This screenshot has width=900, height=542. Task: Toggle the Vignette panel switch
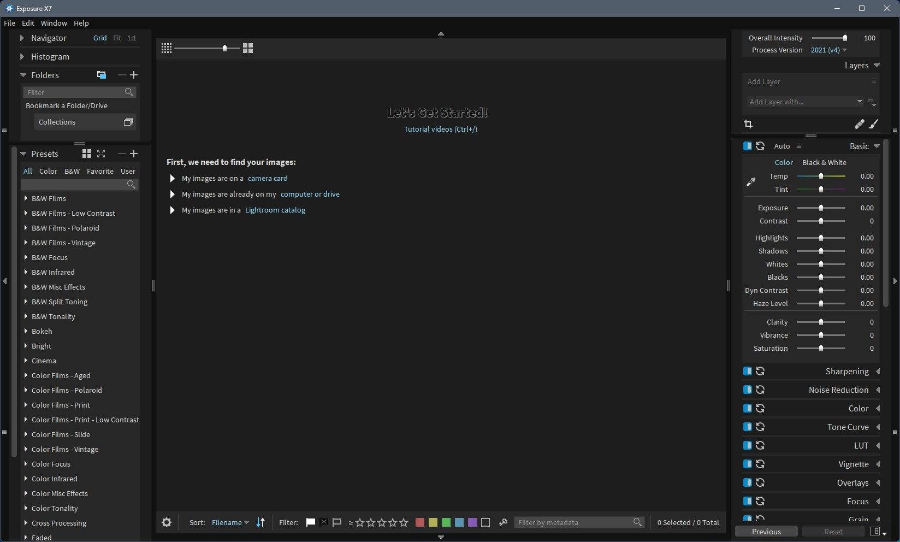coord(747,464)
